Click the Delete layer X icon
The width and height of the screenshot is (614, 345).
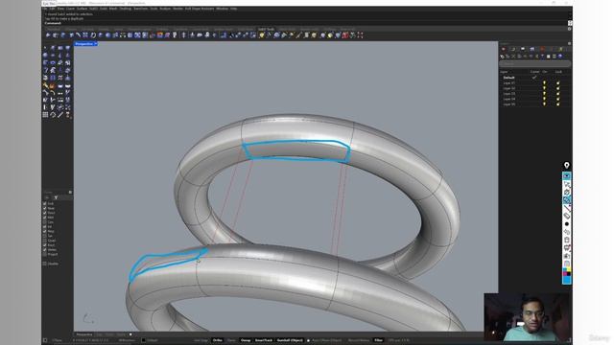514,57
